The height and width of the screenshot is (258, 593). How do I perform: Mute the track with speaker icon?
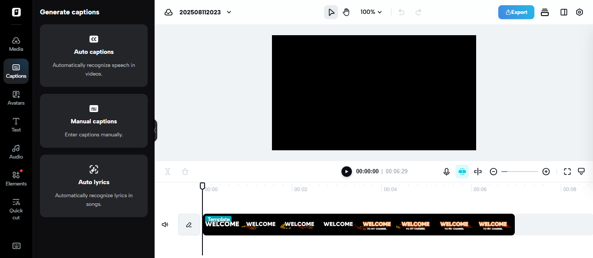[165, 225]
